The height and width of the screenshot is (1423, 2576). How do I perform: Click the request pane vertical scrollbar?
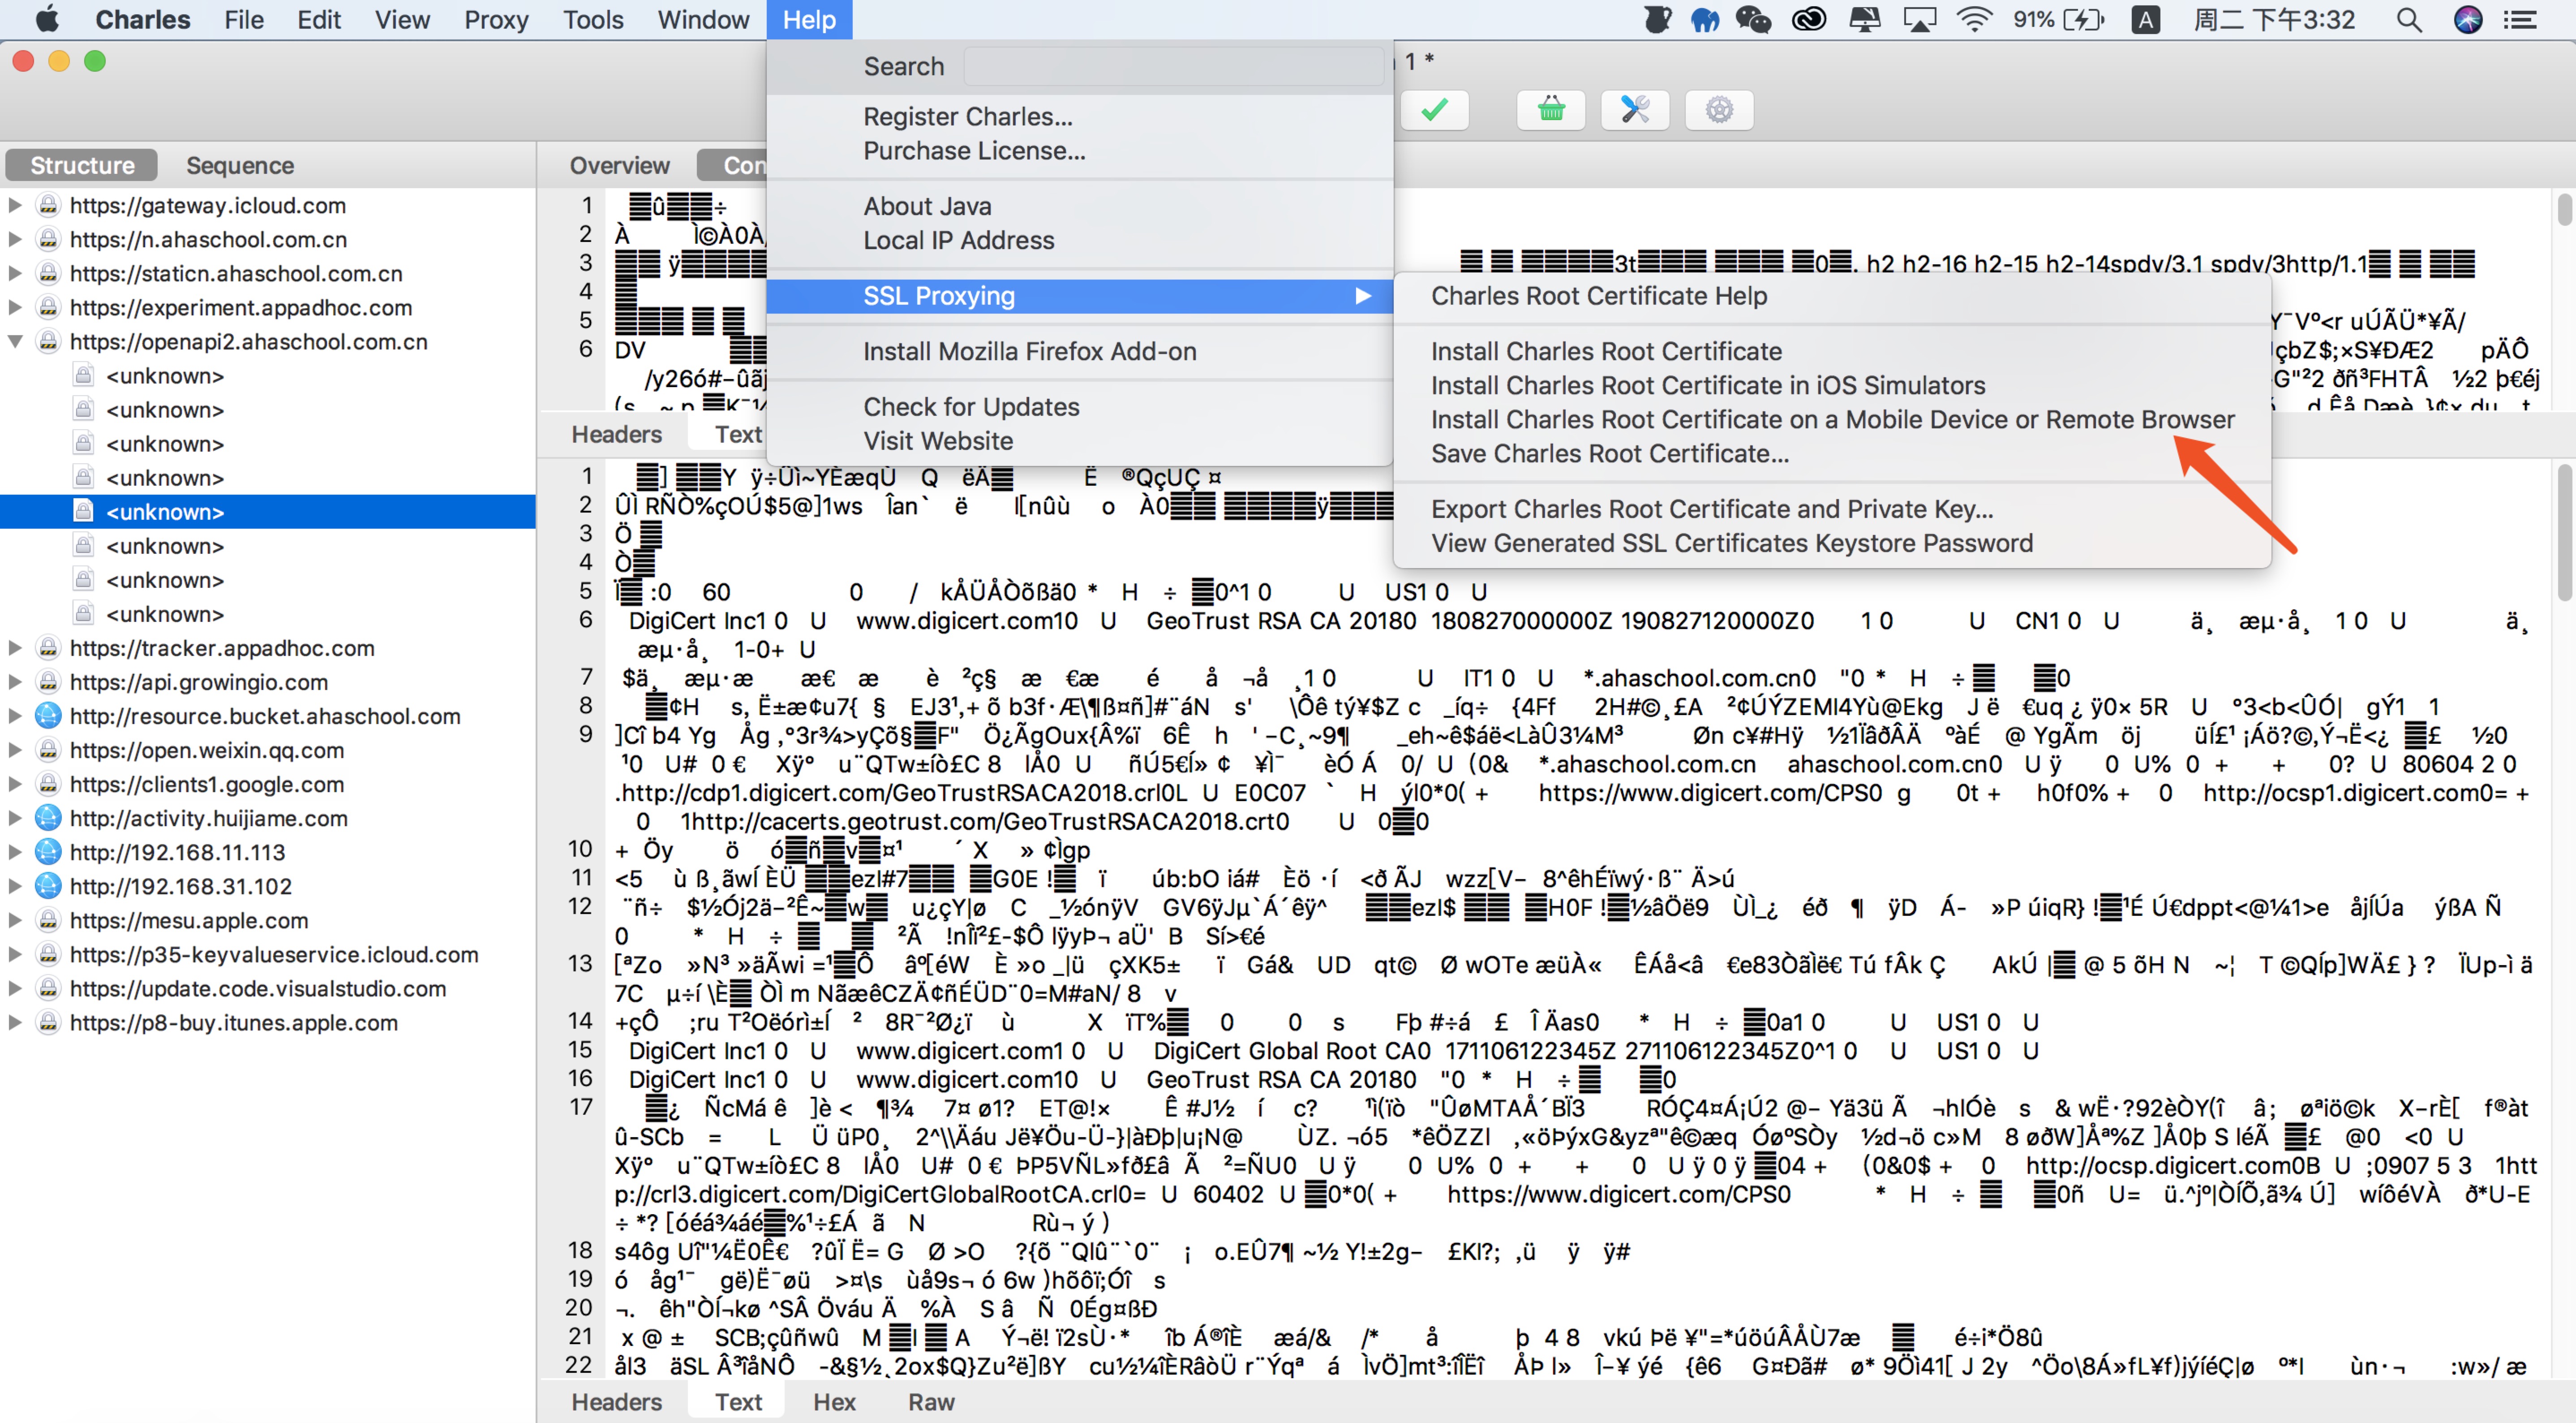tap(2564, 210)
